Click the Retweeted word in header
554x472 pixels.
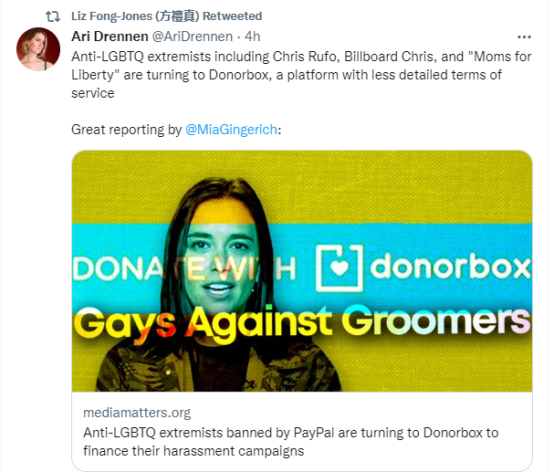pyautogui.click(x=232, y=16)
